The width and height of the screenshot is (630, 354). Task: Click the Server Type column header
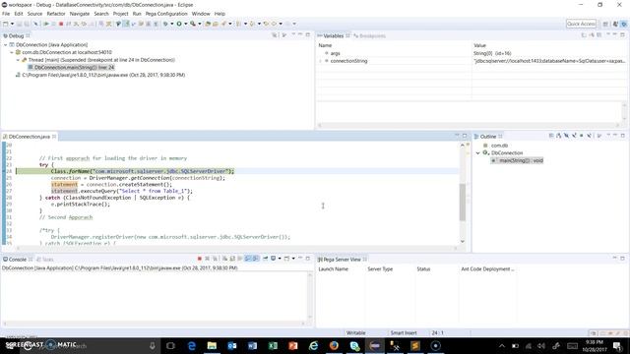click(380, 268)
